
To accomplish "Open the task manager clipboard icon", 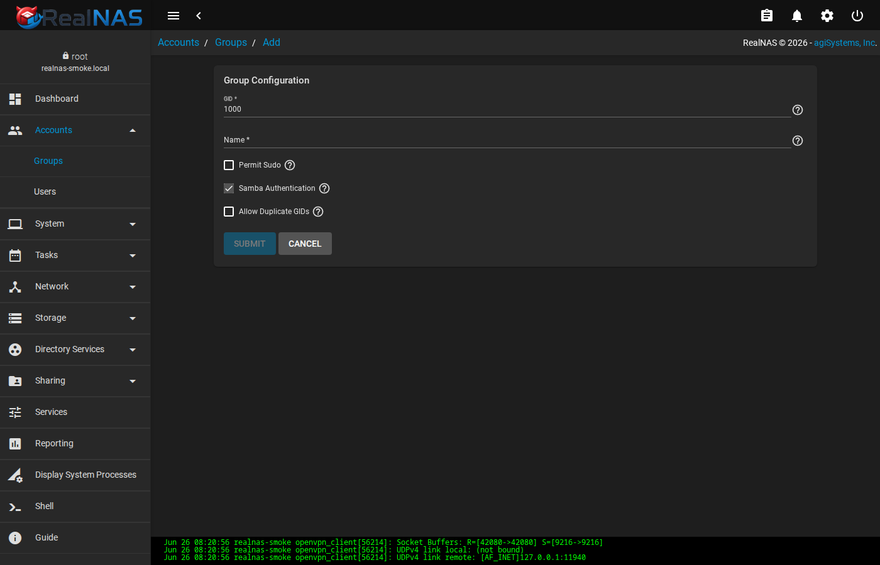I will click(767, 16).
